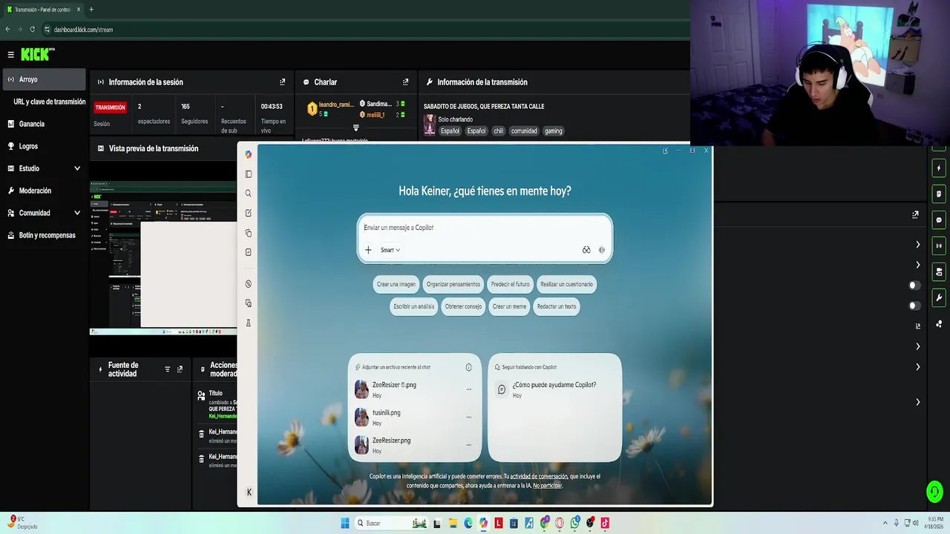The height and width of the screenshot is (534, 950).
Task: Open the green headset support button
Action: tap(934, 491)
